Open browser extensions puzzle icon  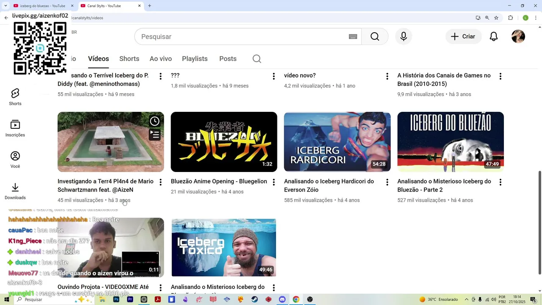click(510, 18)
